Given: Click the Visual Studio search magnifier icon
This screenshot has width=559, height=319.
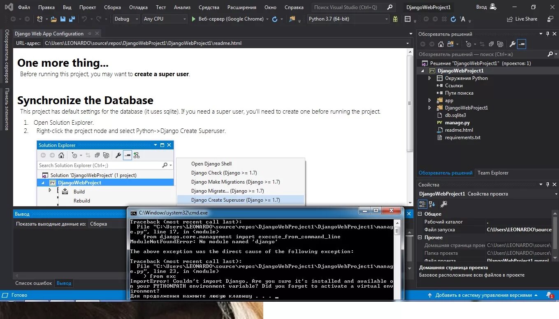Looking at the screenshot, I should click(x=390, y=7).
